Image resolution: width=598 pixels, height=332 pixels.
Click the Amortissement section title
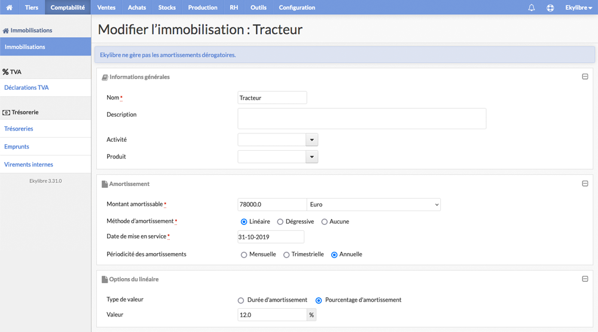click(x=129, y=184)
